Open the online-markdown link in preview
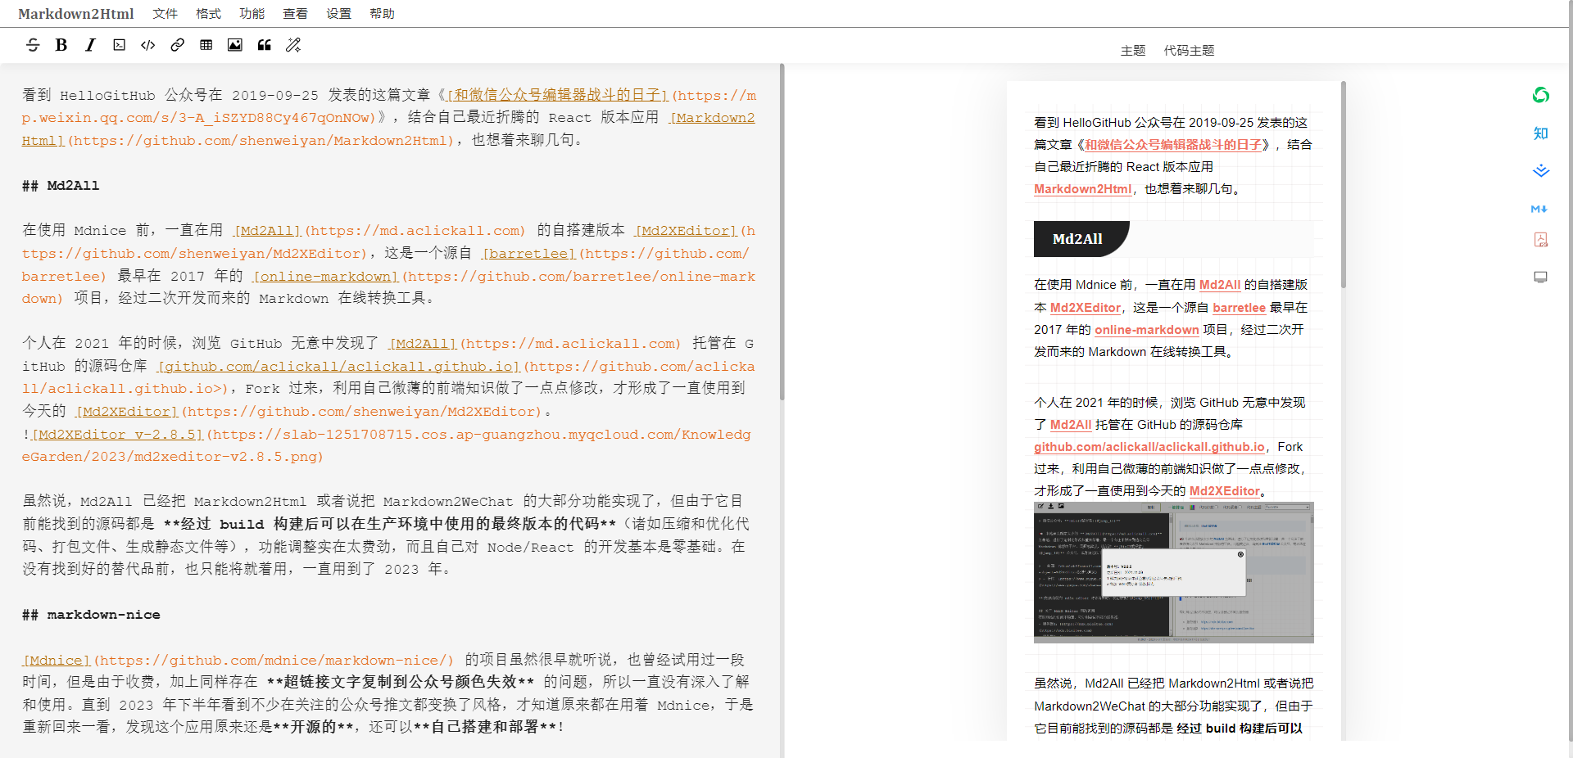 [1147, 330]
